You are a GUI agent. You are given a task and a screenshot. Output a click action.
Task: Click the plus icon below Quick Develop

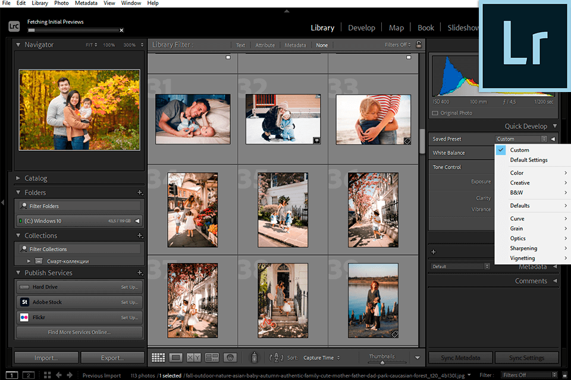[x=434, y=252]
